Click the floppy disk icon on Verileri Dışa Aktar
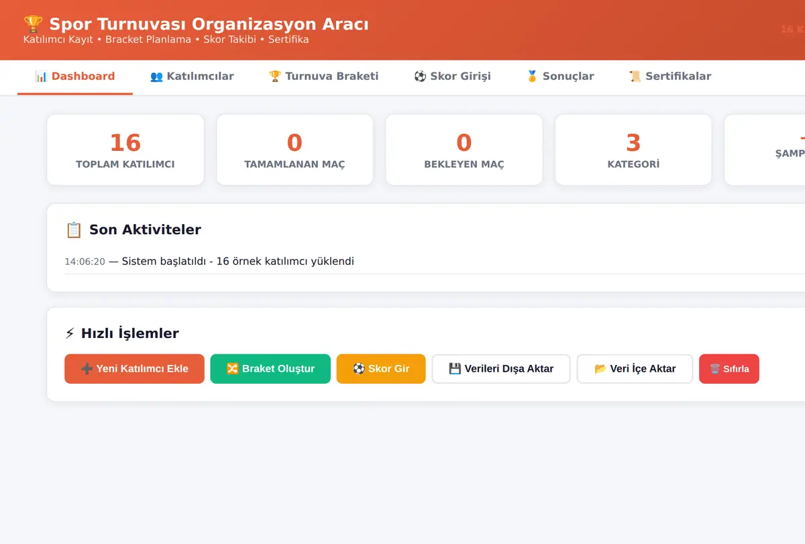Viewport: 805px width, 544px height. click(x=455, y=369)
